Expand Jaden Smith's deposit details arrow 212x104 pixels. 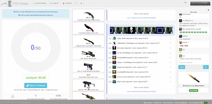pyautogui.click(x=170, y=38)
